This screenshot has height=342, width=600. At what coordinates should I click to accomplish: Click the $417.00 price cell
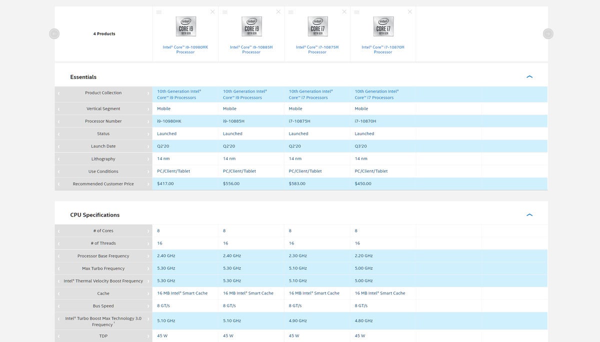(x=165, y=183)
